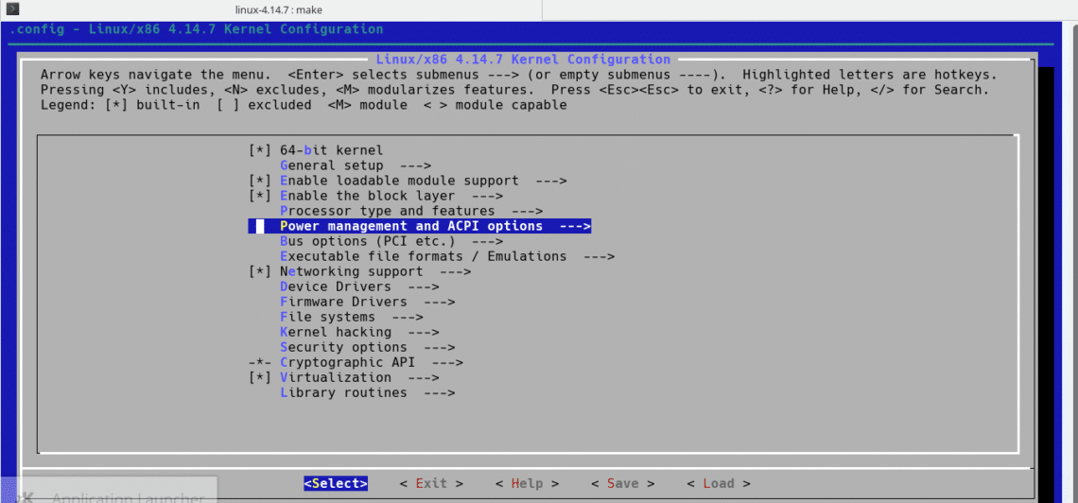Image resolution: width=1078 pixels, height=503 pixels.
Task: Click the arrow after File systems
Action: click(x=408, y=318)
